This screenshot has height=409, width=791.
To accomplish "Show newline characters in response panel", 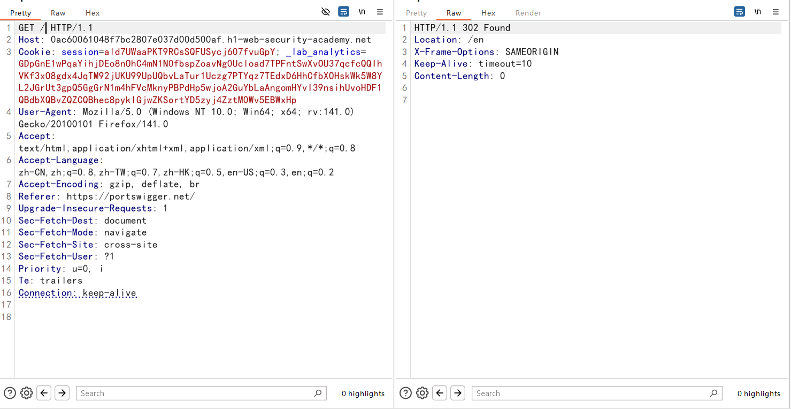I will click(x=758, y=12).
